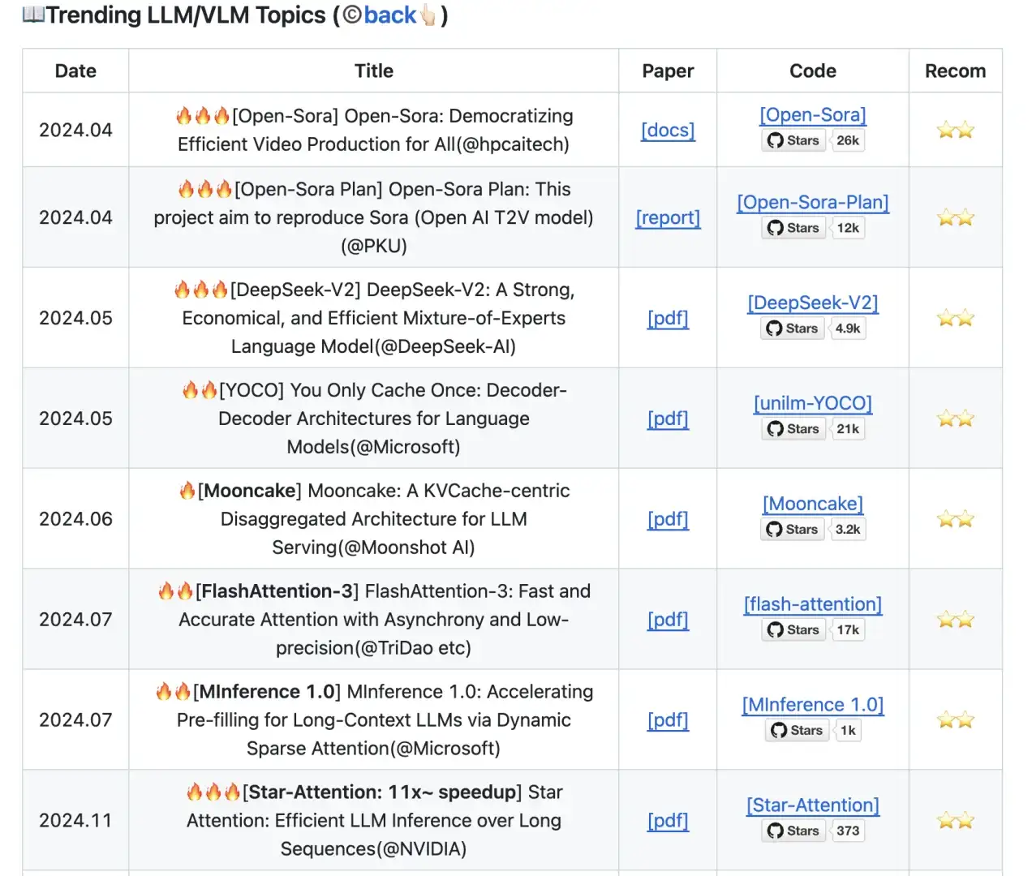This screenshot has width=1032, height=876.
Task: Visit the [DeepSeek-V2] code repository link
Action: coord(813,303)
